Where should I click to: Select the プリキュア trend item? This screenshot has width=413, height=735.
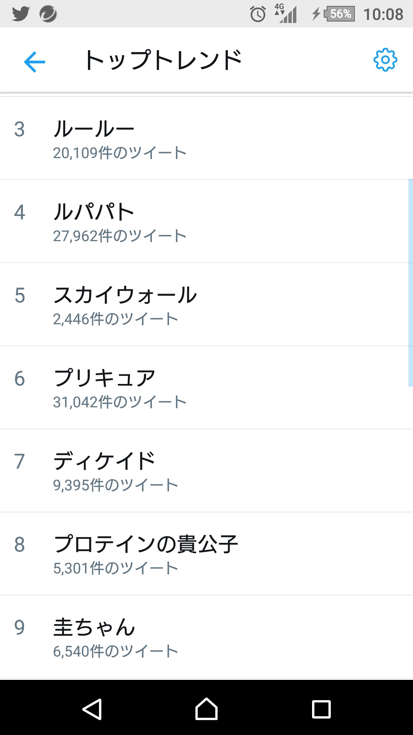[x=206, y=388]
